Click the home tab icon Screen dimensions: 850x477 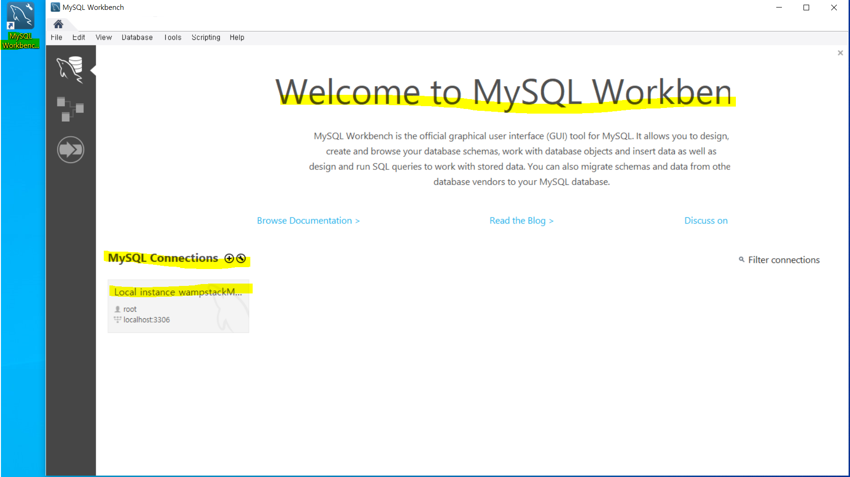58,24
